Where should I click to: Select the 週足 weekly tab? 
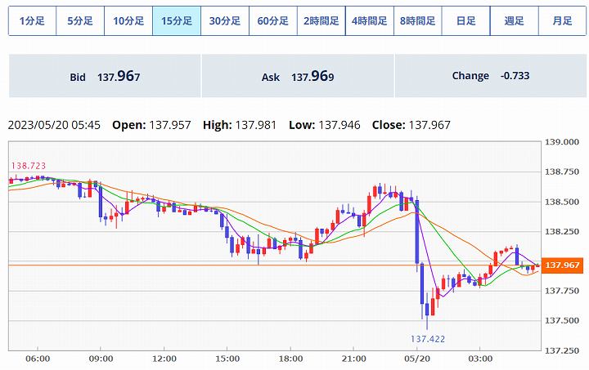[x=515, y=20]
